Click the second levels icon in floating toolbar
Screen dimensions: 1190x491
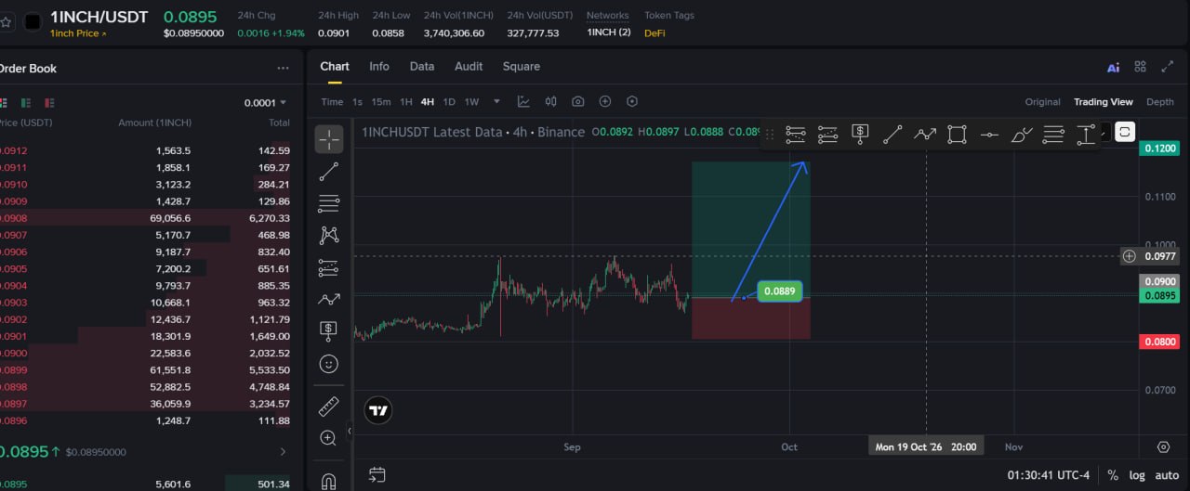tap(828, 135)
